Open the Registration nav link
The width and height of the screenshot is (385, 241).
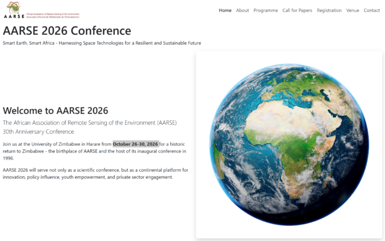(x=329, y=10)
